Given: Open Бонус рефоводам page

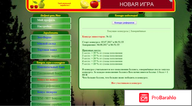Looking at the screenshot, I should pyautogui.click(x=51, y=86).
